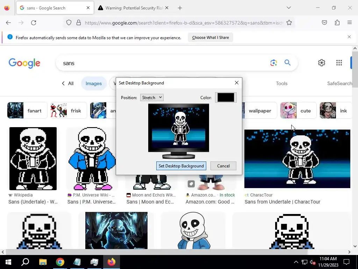The height and width of the screenshot is (269, 358).
Task: Show hidden system tray icons chevron
Action: [296, 262]
